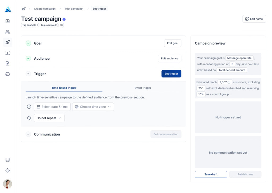
Task: Open the analytics bar chart sidebar icon
Action: (7, 21)
